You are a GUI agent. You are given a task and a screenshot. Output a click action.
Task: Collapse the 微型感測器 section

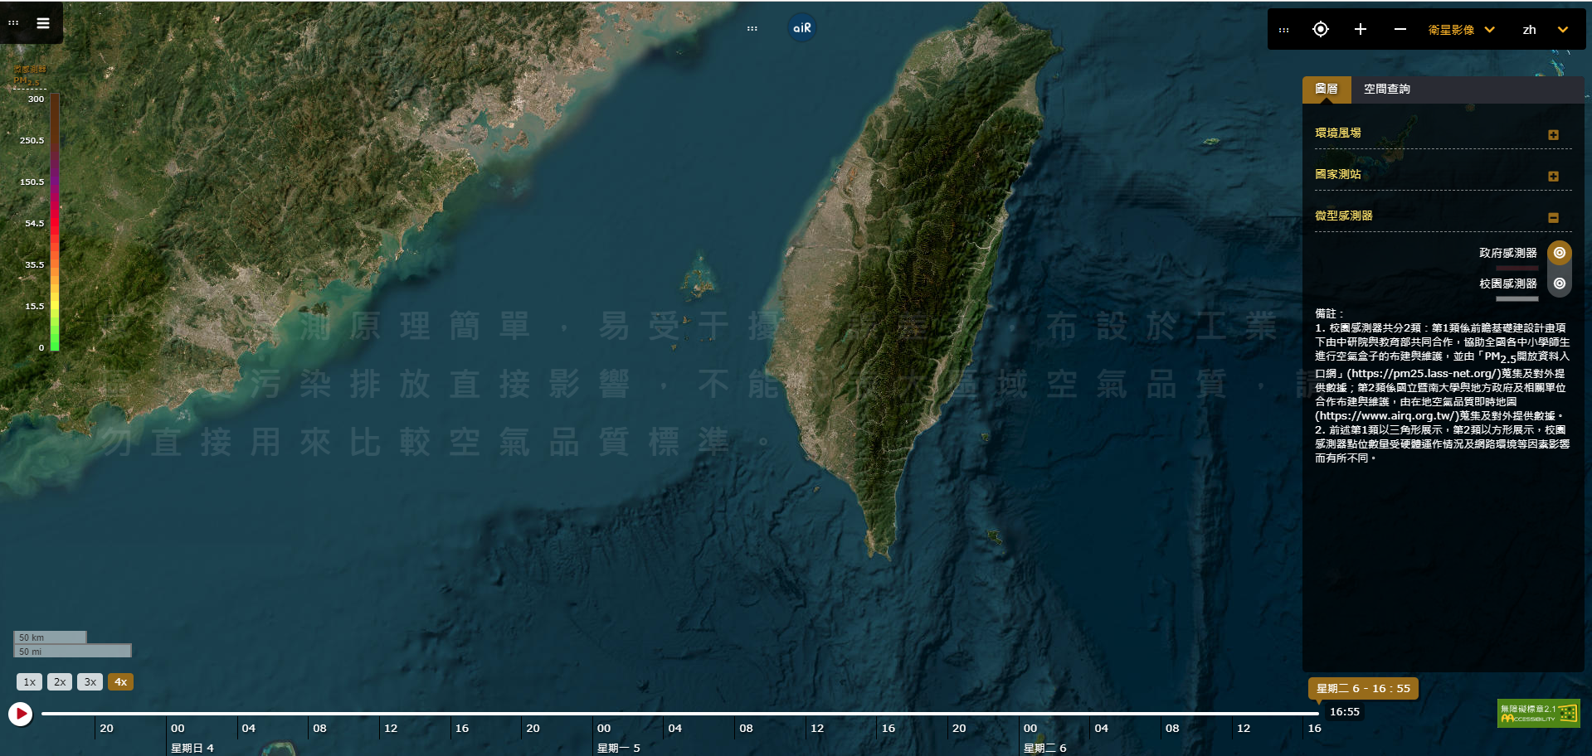[1553, 217]
